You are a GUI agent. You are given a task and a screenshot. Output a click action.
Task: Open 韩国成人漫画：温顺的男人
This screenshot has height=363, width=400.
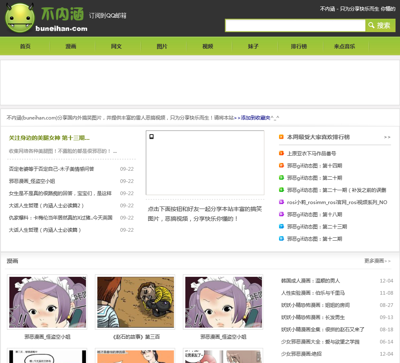coord(310,281)
